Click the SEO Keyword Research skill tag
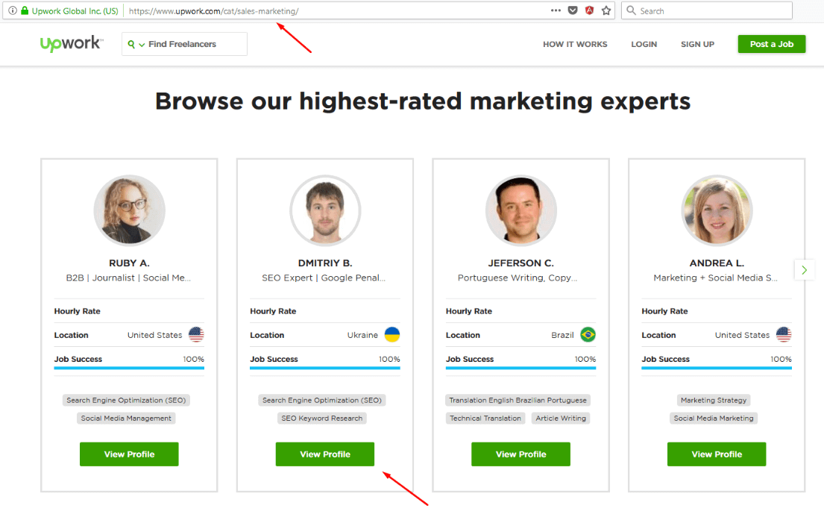Image resolution: width=824 pixels, height=526 pixels. (x=322, y=418)
